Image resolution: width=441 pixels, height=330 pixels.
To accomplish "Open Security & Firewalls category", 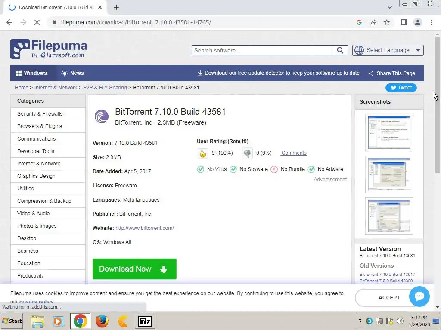I will tap(48, 113).
